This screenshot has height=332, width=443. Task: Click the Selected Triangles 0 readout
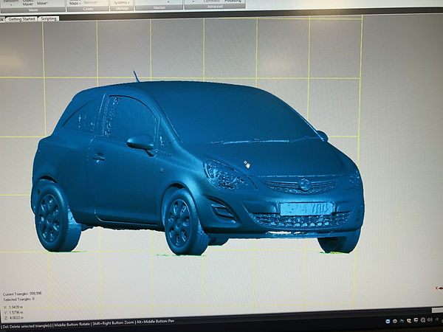(x=19, y=299)
